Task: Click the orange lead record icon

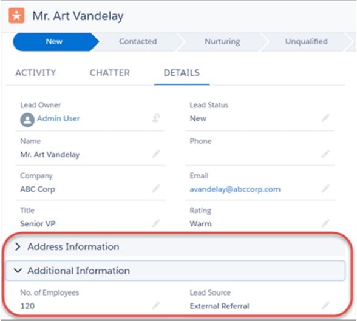Action: 16,16
